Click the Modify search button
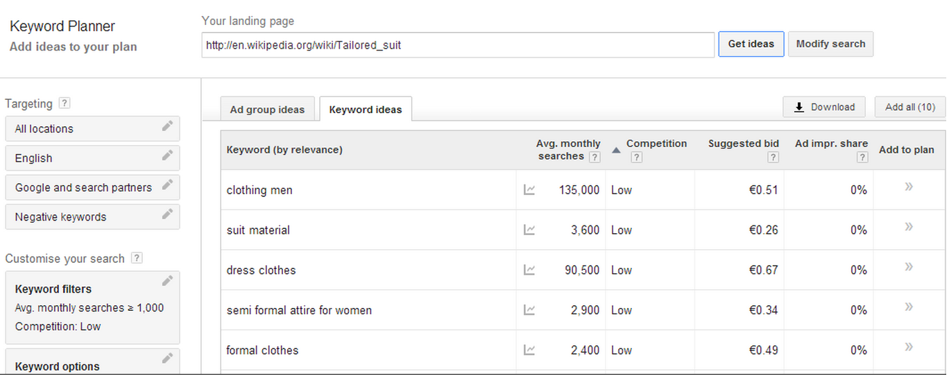Screen dimensions: 949x376 click(830, 44)
